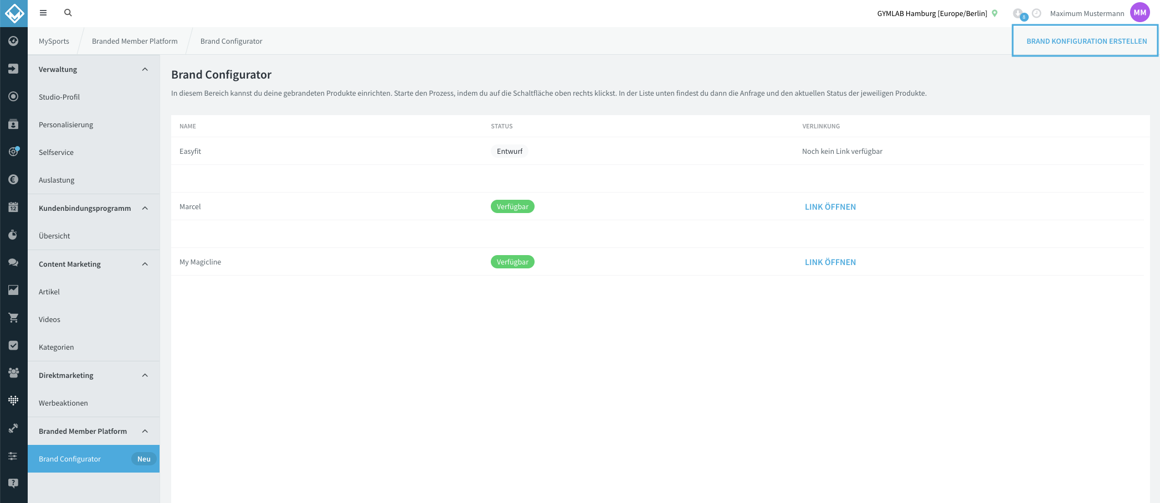Select the Easyfit row name
This screenshot has height=503, width=1160.
coord(190,151)
